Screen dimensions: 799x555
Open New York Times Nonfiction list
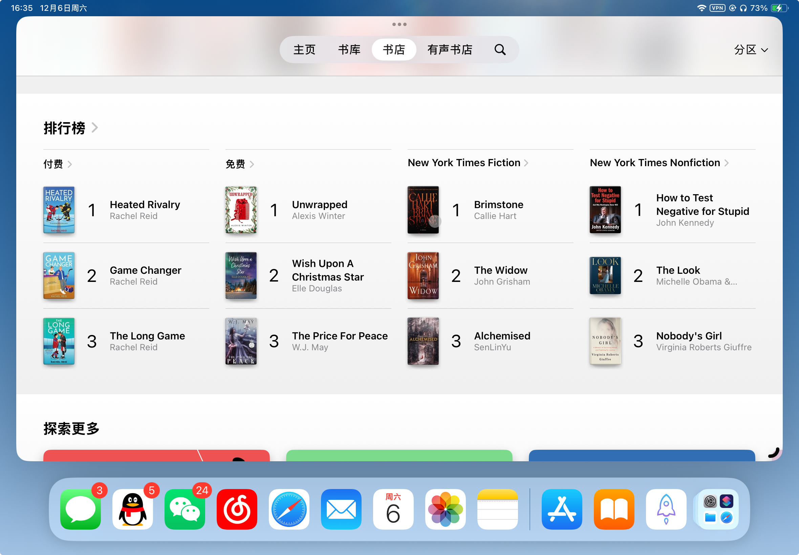point(659,163)
